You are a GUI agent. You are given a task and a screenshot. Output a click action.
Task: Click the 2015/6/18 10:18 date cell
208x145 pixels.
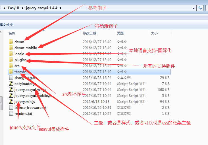pyautogui.click(x=96, y=102)
